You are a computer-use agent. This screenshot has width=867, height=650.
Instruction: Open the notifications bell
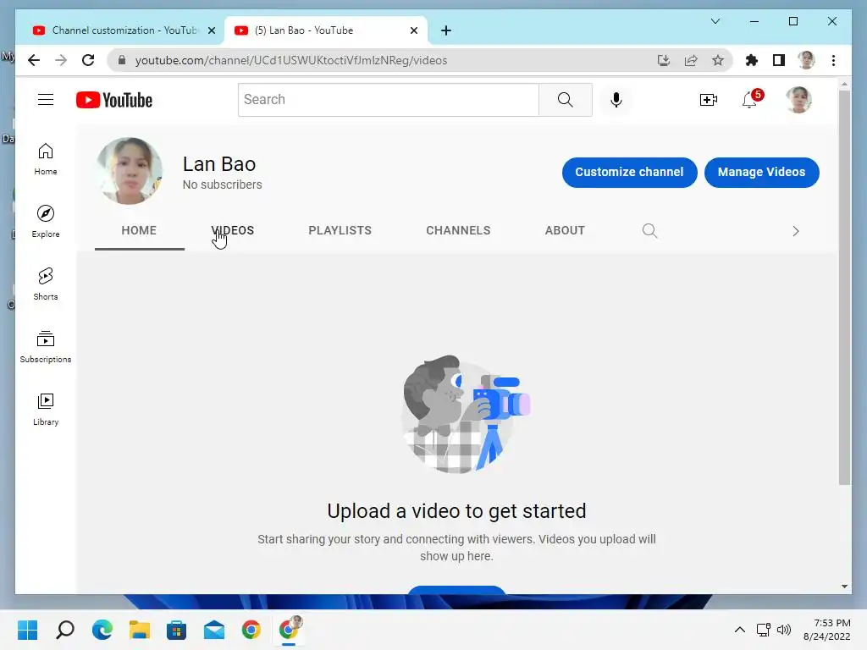(x=750, y=100)
